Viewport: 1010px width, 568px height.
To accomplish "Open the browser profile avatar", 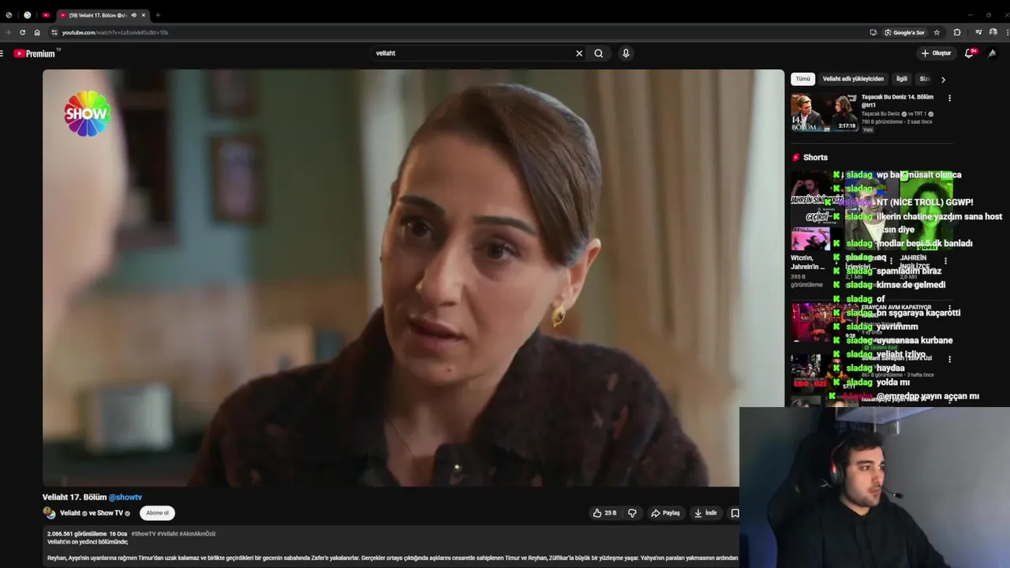I will [993, 32].
